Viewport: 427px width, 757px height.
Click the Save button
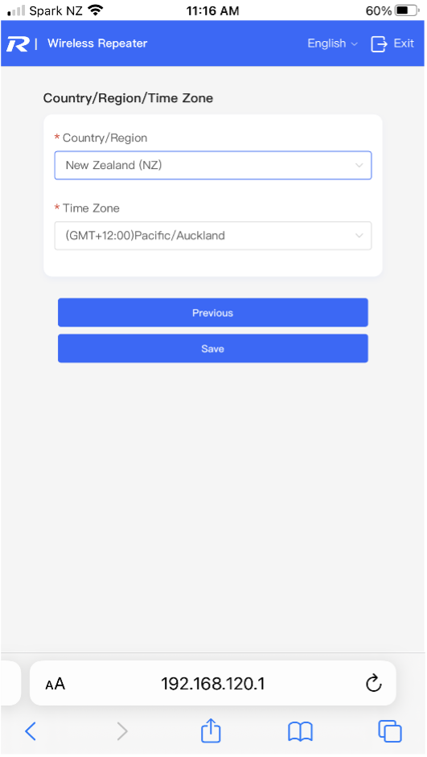[213, 348]
